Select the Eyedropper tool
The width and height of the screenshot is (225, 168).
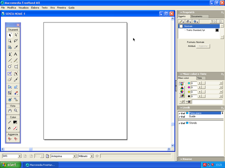[x=16, y=47]
